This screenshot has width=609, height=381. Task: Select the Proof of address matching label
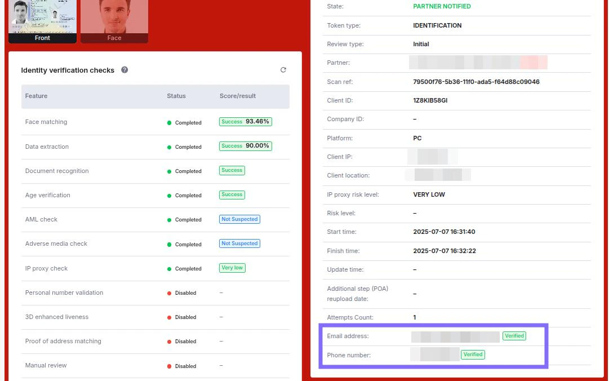[x=63, y=341]
